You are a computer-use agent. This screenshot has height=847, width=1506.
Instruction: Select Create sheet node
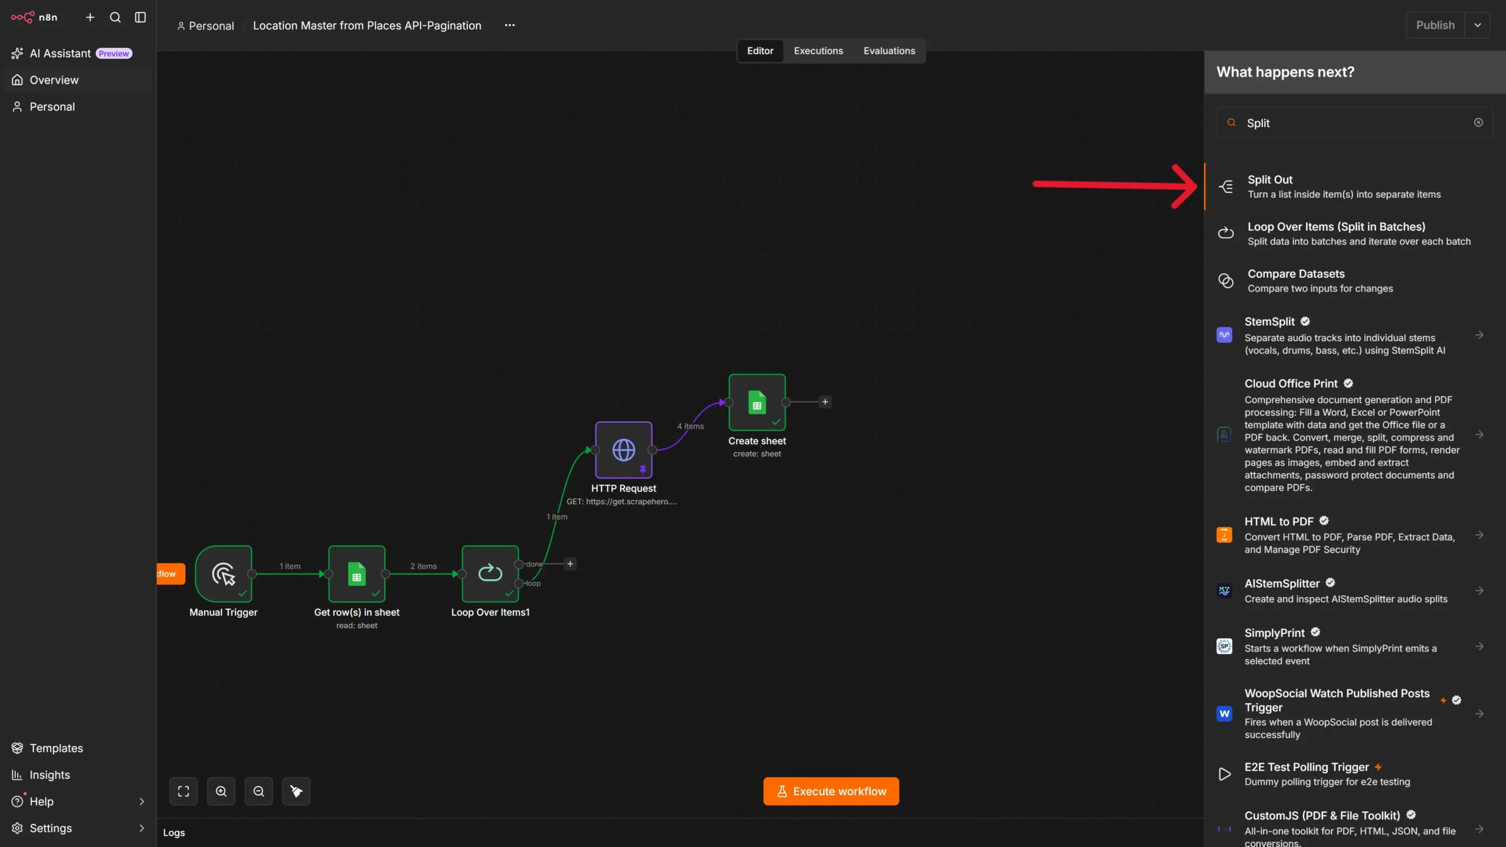(x=757, y=402)
